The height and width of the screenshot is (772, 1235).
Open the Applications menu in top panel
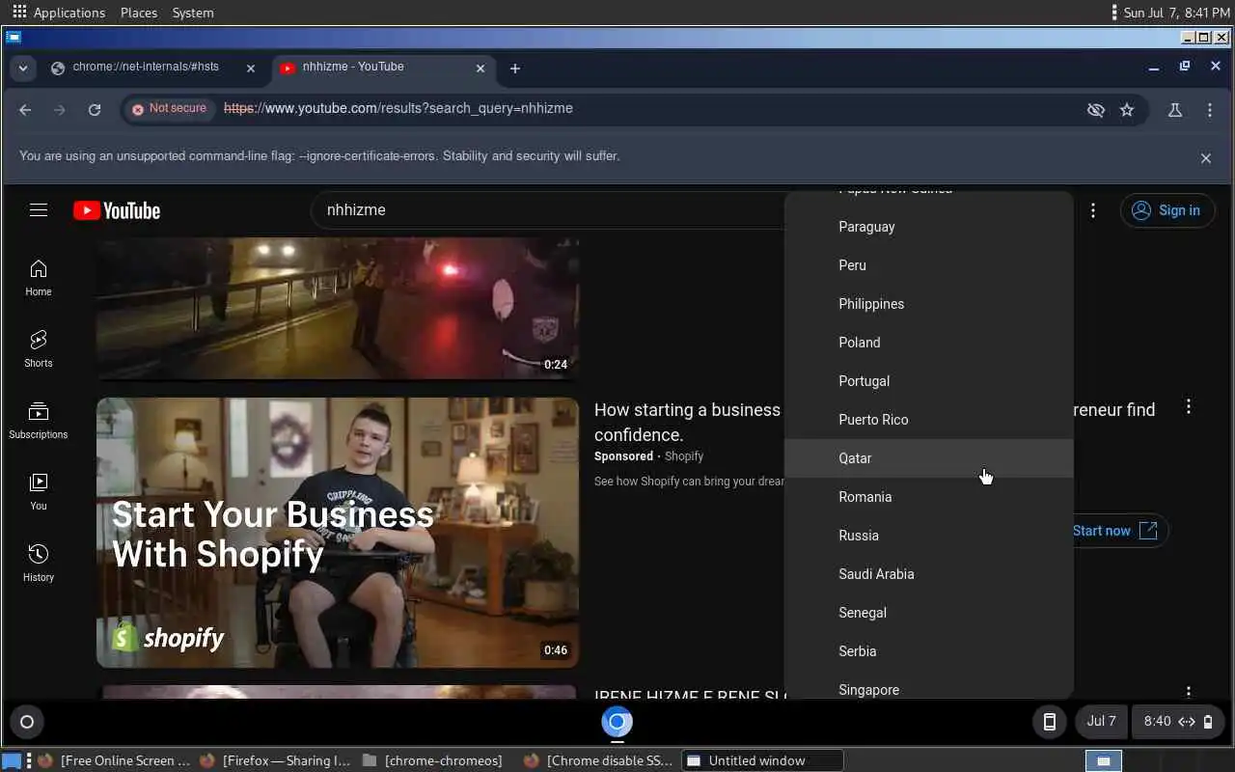click(59, 13)
